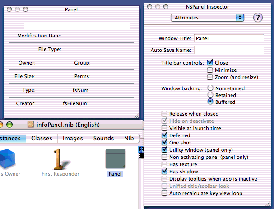Switch to the Classes tab
This screenshot has width=274, height=209.
tap(42, 139)
